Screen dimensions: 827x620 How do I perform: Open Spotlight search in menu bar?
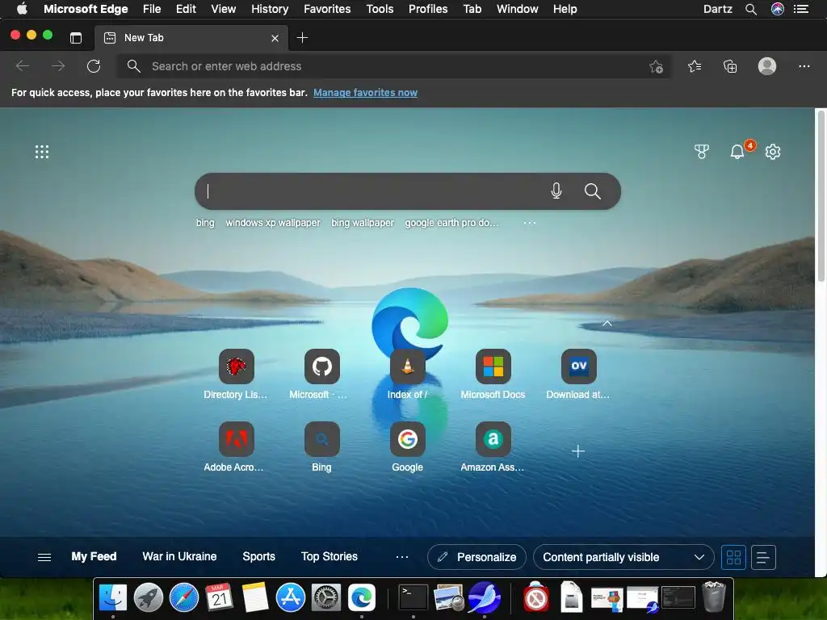pos(751,9)
